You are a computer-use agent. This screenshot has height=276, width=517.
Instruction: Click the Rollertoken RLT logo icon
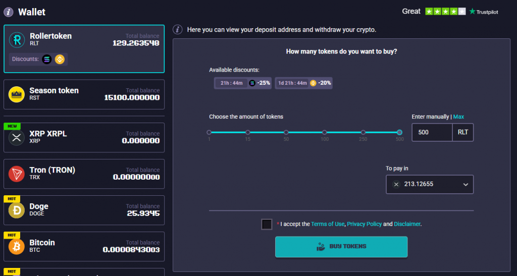click(17, 40)
